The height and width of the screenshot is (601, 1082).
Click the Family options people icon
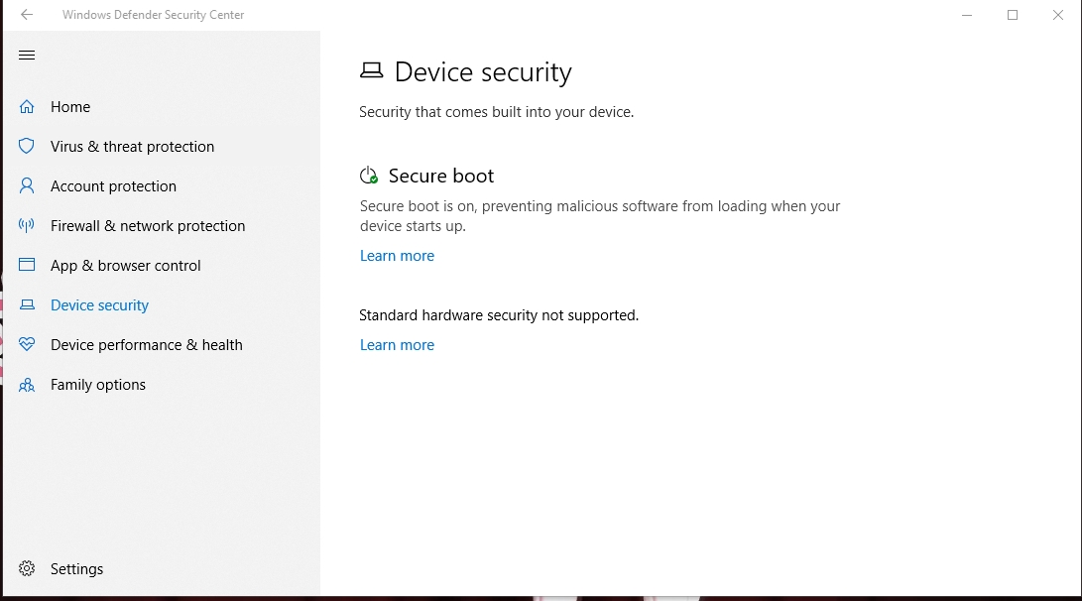[x=27, y=385]
